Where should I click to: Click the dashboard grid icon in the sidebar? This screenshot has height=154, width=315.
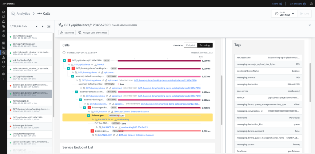3,43
